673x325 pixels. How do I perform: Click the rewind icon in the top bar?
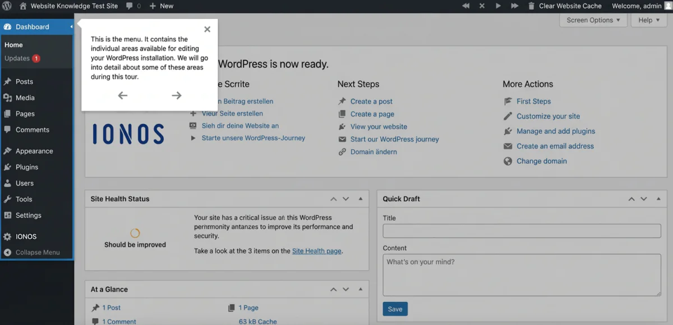pos(465,6)
